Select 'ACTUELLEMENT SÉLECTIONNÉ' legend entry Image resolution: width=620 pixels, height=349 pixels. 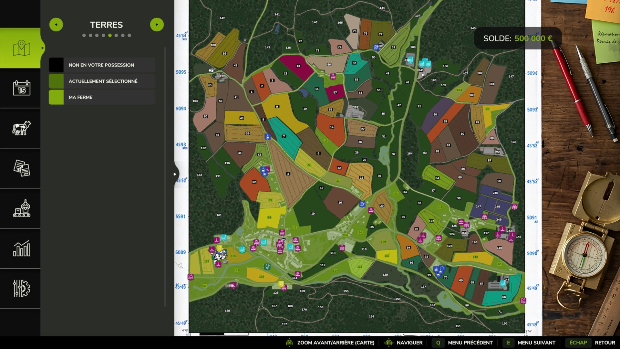point(102,81)
